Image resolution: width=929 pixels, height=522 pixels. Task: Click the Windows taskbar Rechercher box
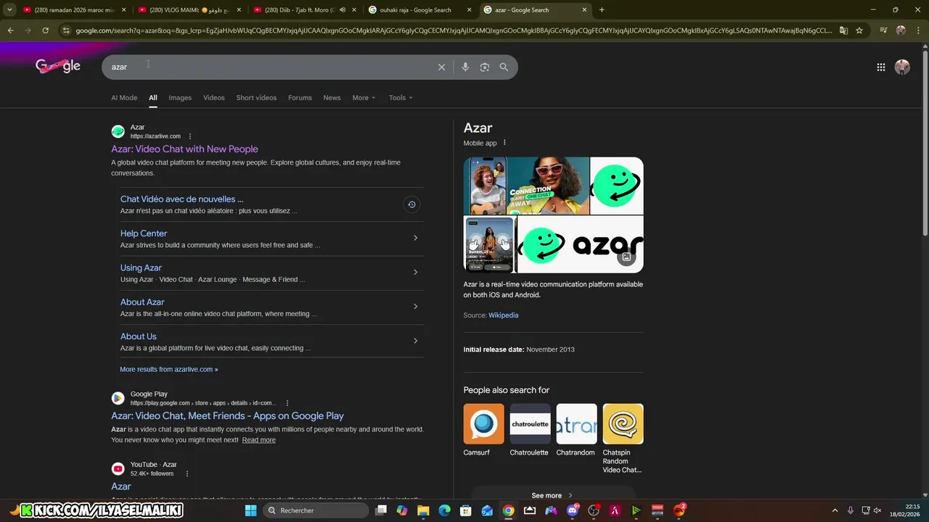click(316, 510)
